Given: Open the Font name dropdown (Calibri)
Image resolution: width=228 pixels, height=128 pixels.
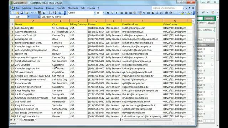Looking at the screenshot, I should [x=95, y=13].
